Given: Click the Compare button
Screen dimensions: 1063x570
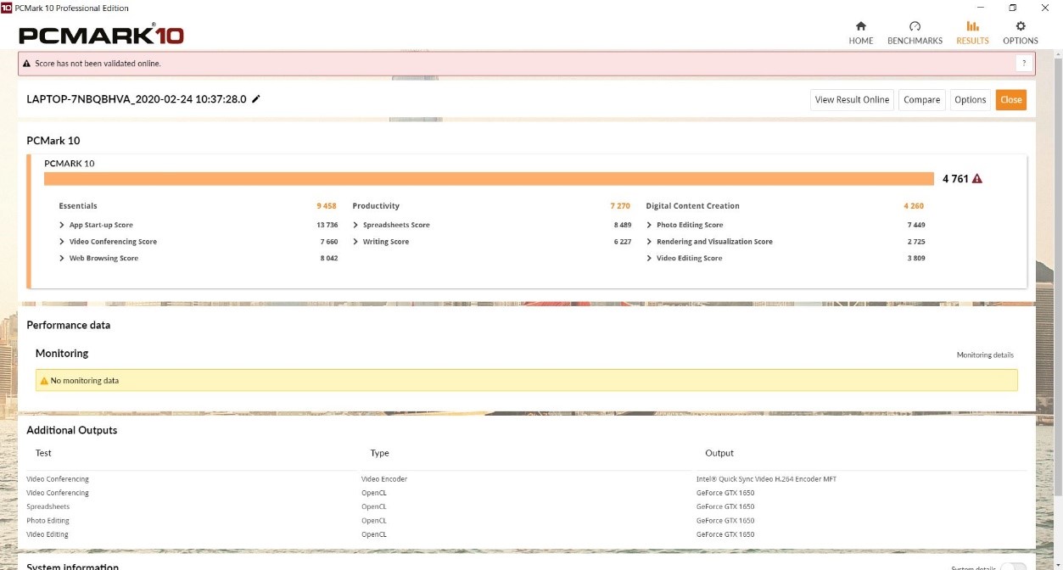Looking at the screenshot, I should click(x=921, y=100).
